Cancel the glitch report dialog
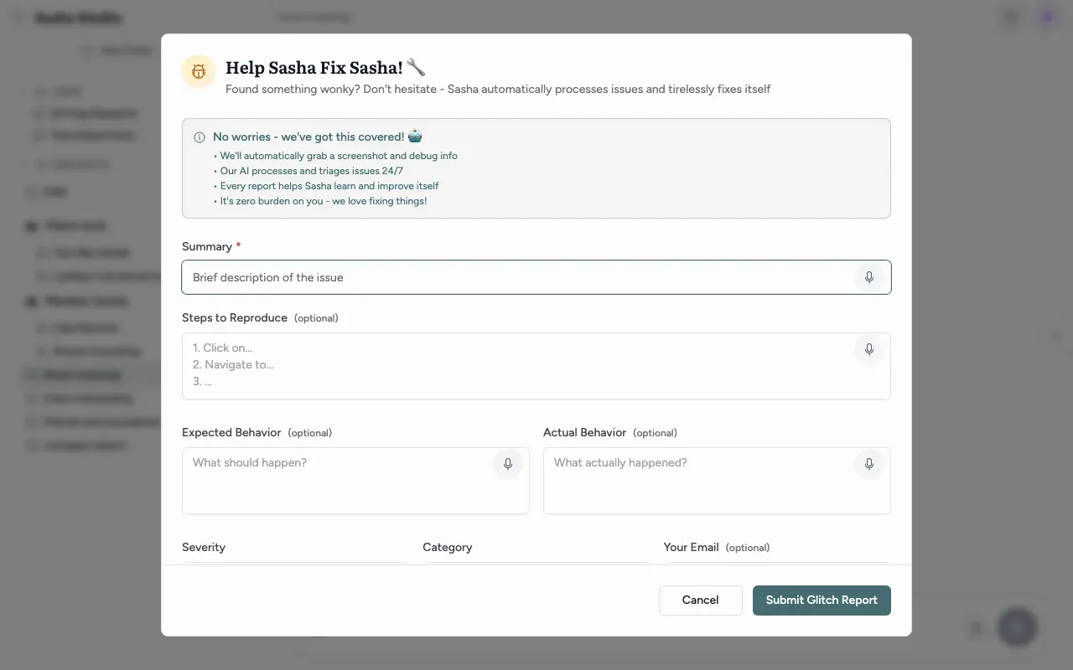The image size is (1073, 670). tap(701, 600)
